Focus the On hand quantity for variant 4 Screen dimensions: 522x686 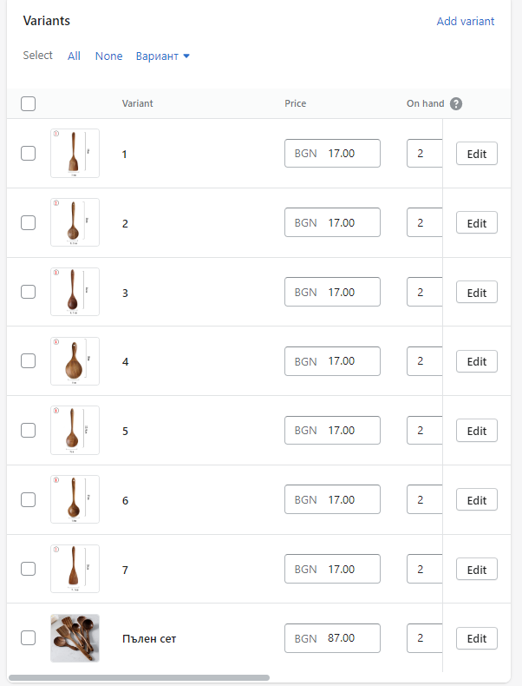424,361
